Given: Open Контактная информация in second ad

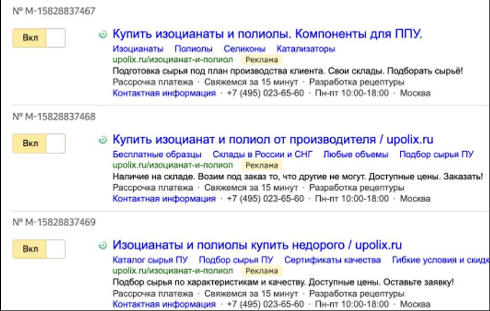Looking at the screenshot, I should pyautogui.click(x=164, y=198).
